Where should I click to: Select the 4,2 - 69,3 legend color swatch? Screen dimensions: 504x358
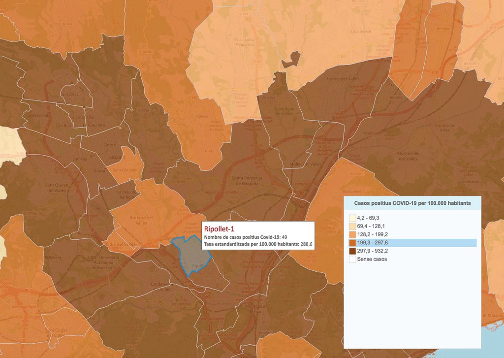click(352, 218)
